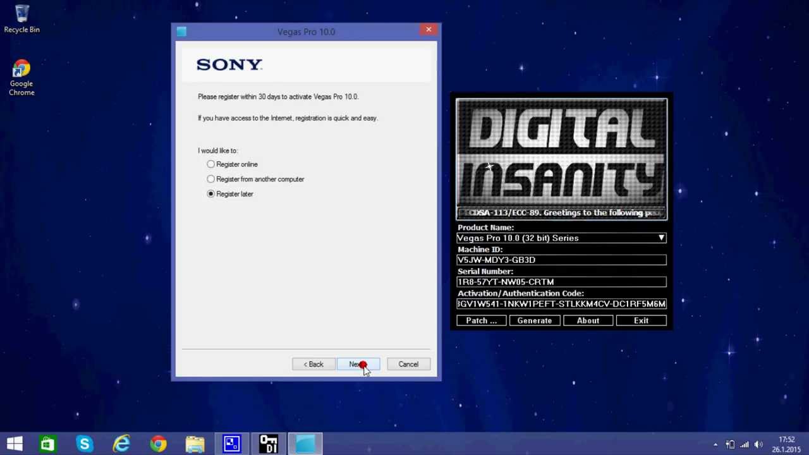Image resolution: width=809 pixels, height=455 pixels.
Task: Click the Patch button in keygen
Action: [482, 320]
